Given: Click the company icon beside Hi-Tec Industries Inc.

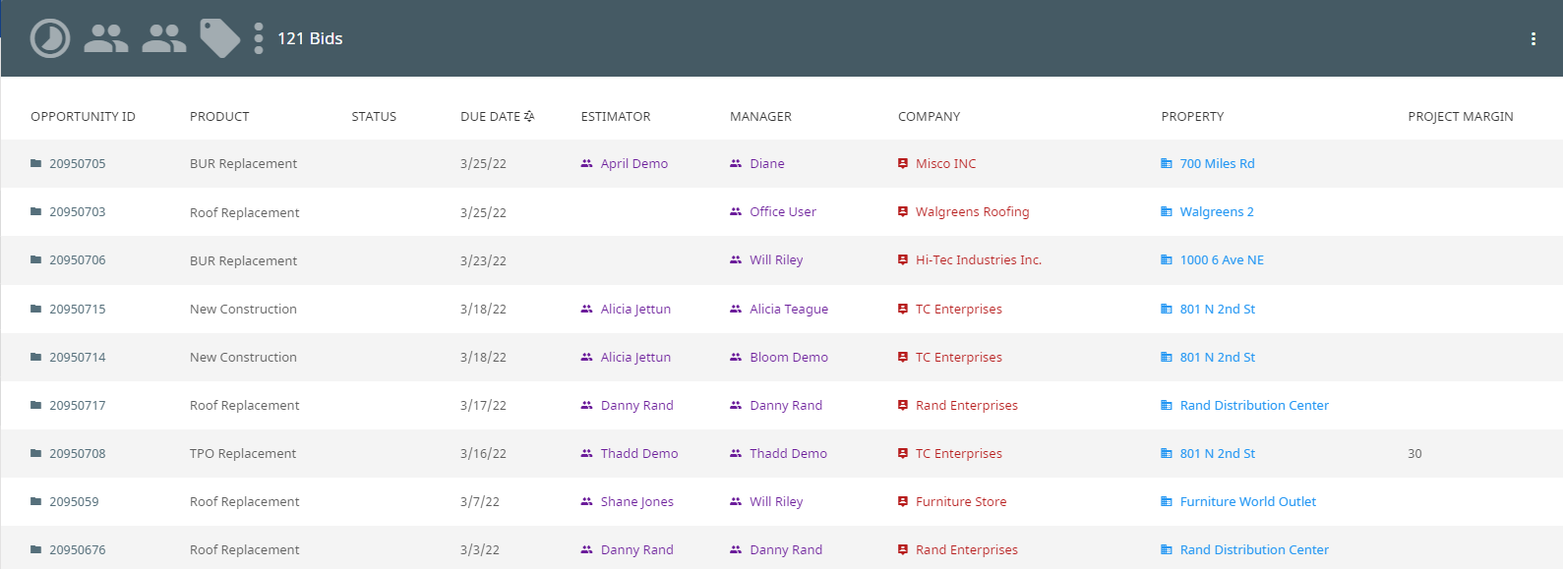Looking at the screenshot, I should pyautogui.click(x=903, y=259).
